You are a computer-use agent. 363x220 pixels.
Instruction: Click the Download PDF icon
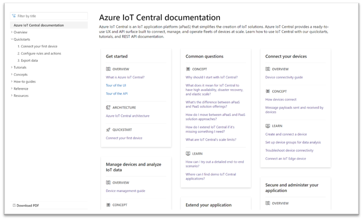tap(14, 205)
